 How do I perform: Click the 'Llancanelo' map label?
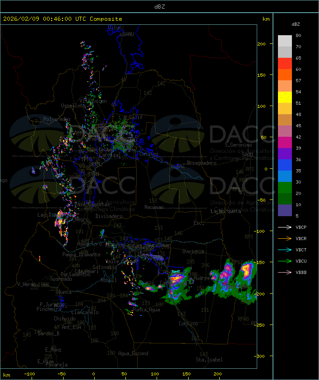tap(85, 312)
